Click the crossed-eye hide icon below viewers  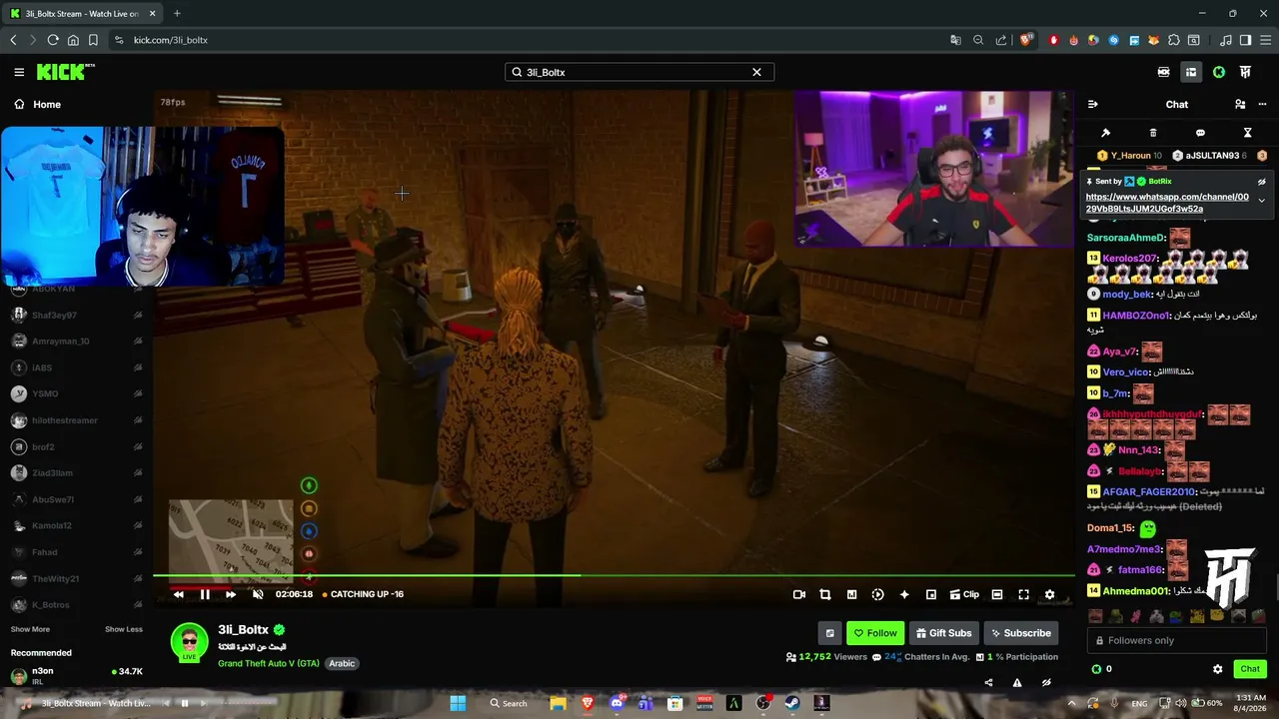[x=1046, y=683]
